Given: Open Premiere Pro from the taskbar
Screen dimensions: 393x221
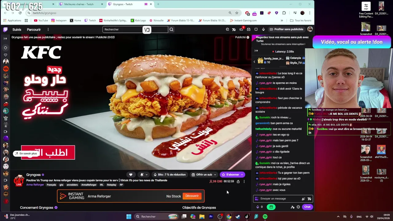Looking at the screenshot, I should coord(211,217).
